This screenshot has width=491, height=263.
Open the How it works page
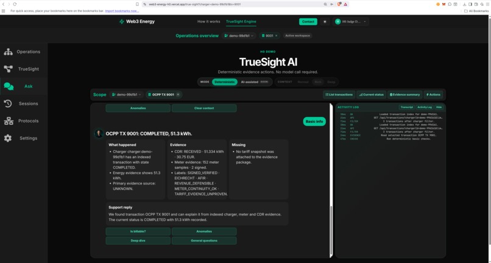coord(208,21)
